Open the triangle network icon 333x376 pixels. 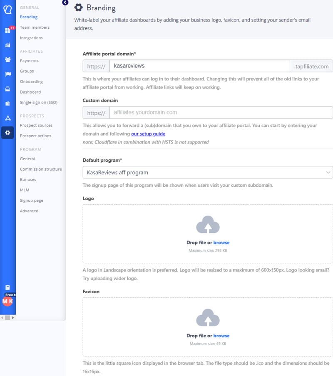point(7,118)
